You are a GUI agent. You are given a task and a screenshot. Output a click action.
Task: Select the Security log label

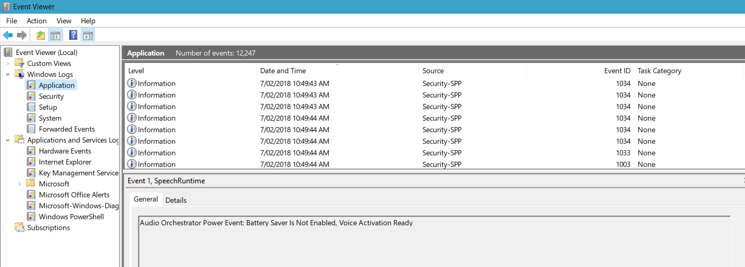point(51,96)
